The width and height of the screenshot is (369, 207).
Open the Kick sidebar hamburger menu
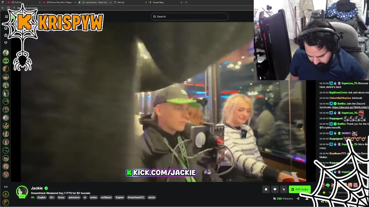click(x=6, y=17)
